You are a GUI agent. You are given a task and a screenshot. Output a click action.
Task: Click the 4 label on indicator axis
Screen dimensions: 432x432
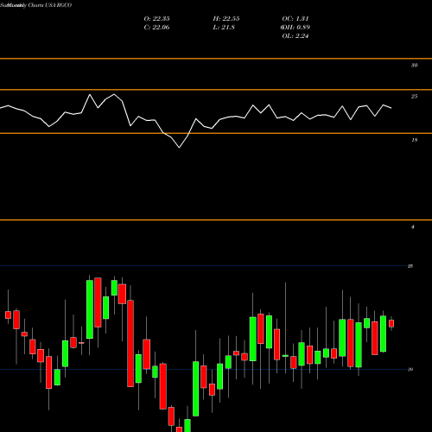pos(413,227)
